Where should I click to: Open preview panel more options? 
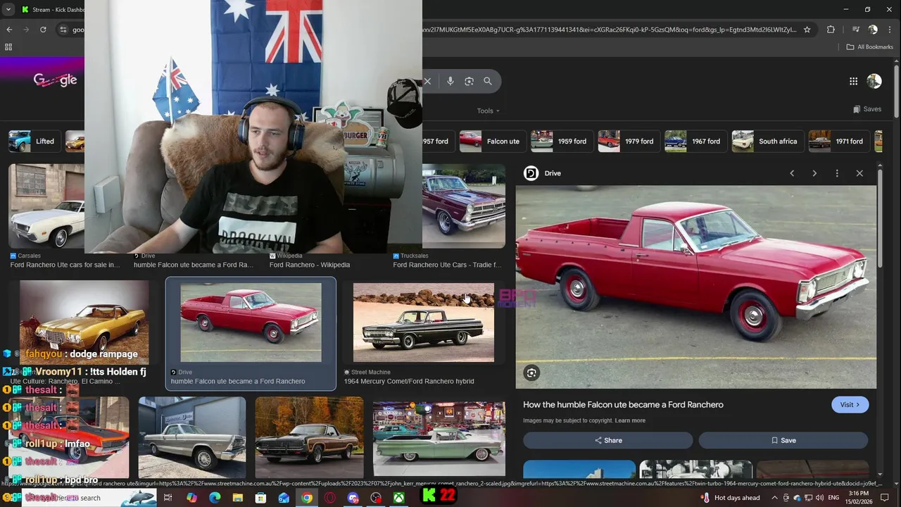(837, 173)
